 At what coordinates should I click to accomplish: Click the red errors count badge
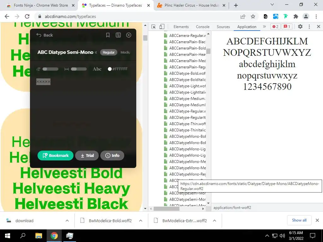tap(275, 26)
